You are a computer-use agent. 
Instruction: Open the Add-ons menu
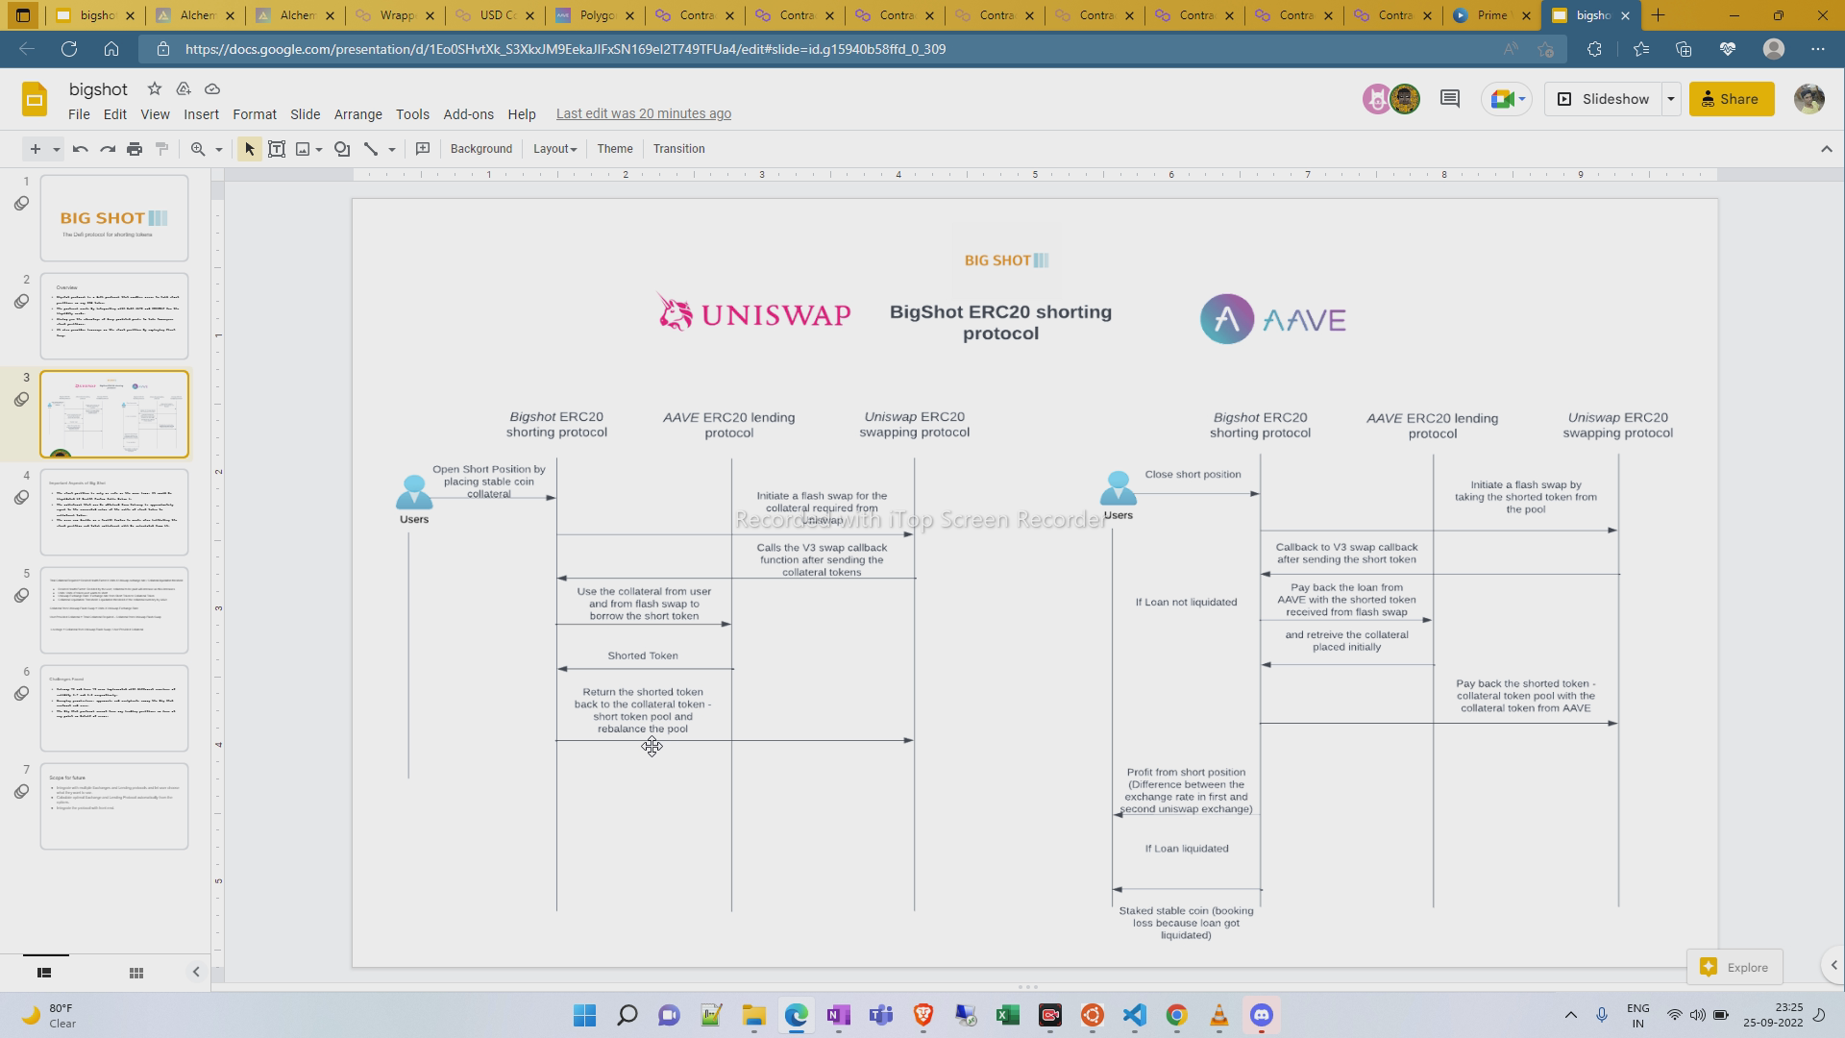click(x=468, y=114)
